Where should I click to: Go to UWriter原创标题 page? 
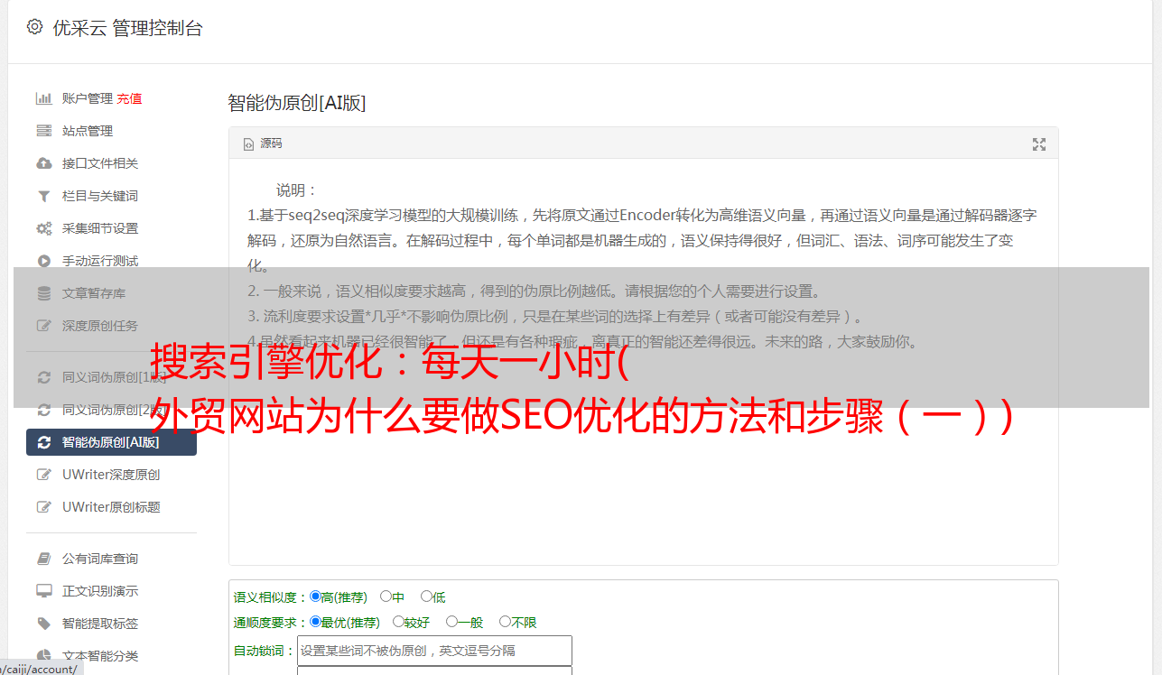point(112,507)
